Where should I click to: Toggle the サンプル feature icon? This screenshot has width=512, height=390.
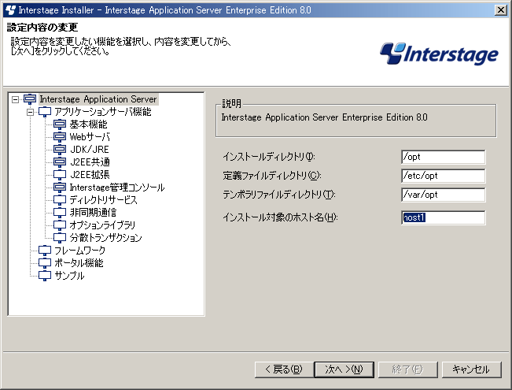point(45,276)
